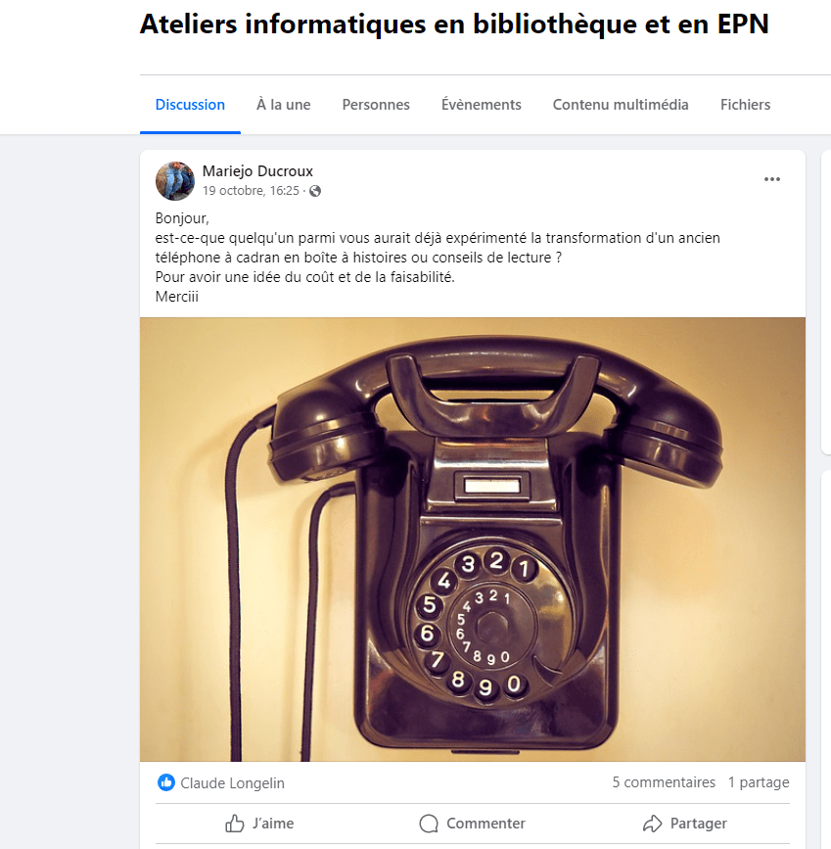Select the Contenu multimédia tab

(x=621, y=105)
